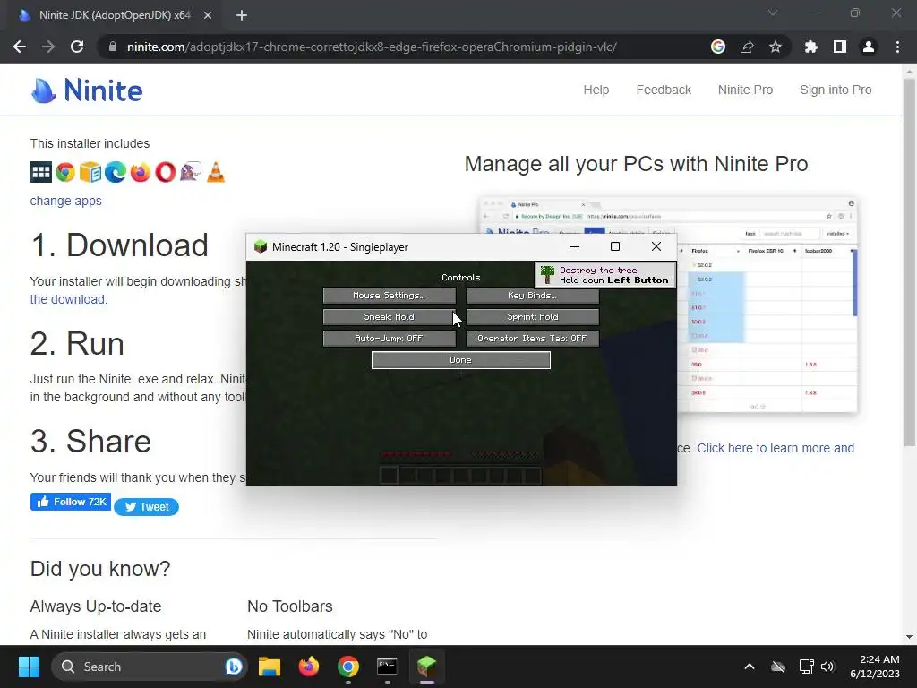The width and height of the screenshot is (917, 688).
Task: Click the volume tray icon
Action: 827,666
